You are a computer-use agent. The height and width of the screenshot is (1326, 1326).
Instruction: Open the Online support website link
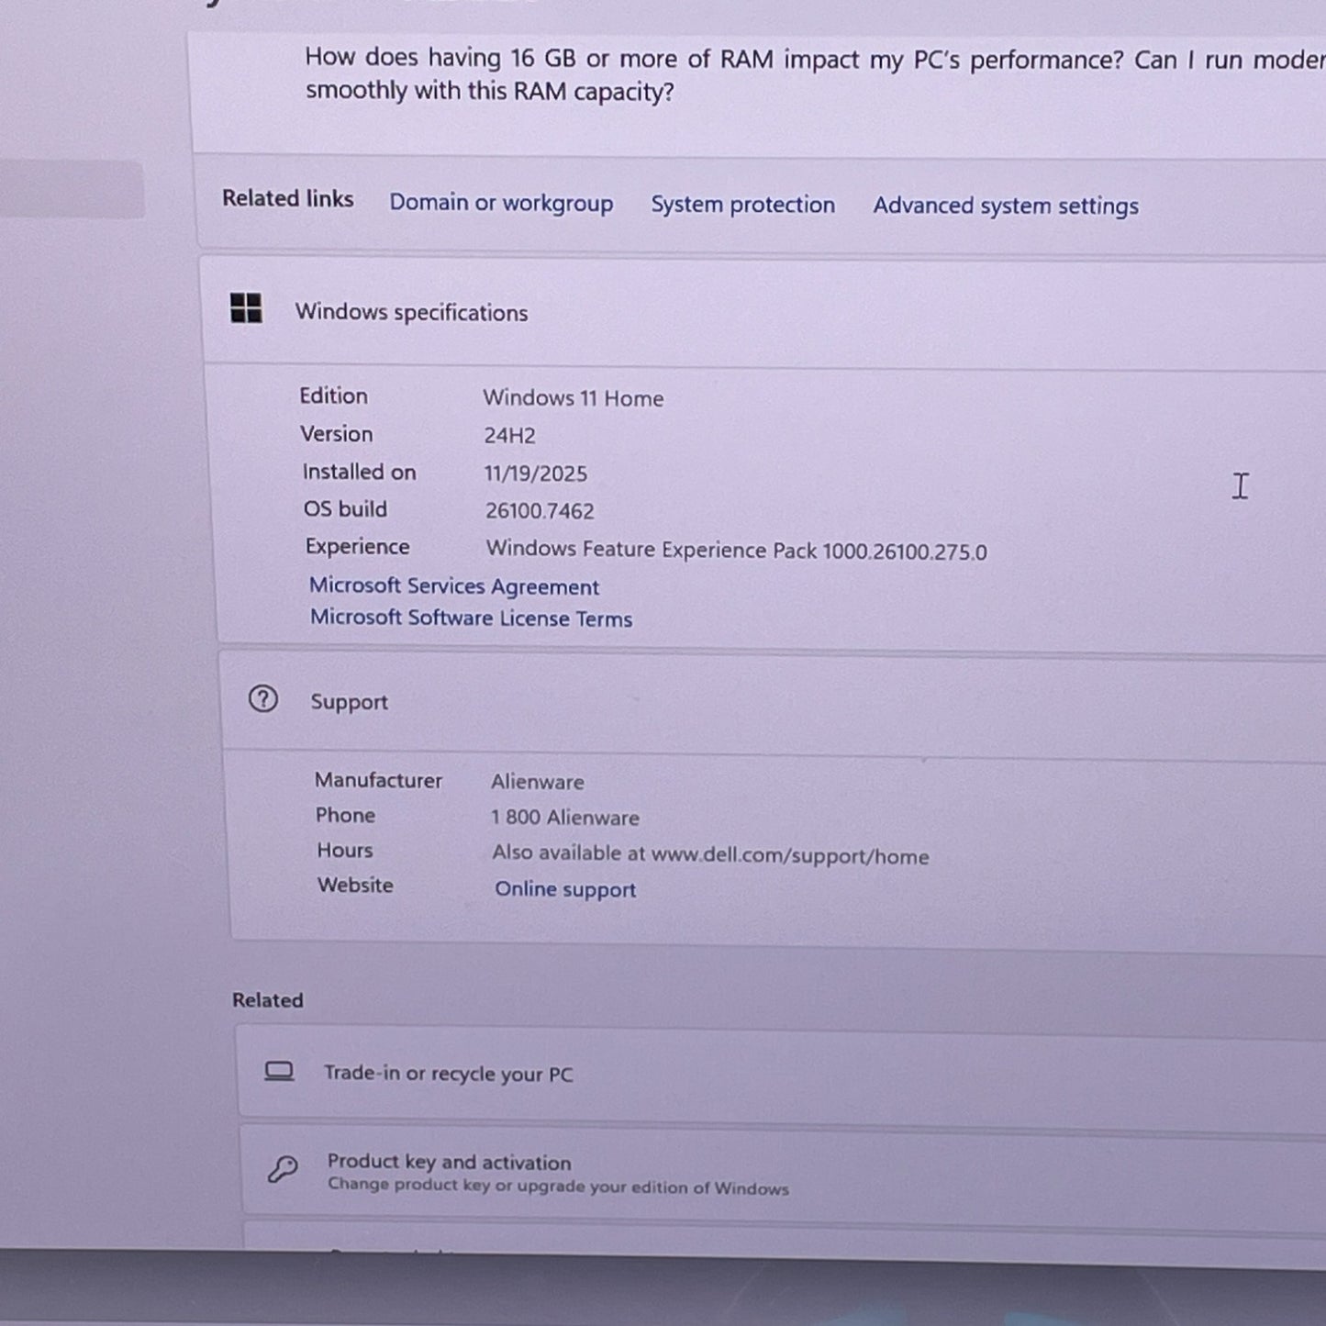coord(564,889)
